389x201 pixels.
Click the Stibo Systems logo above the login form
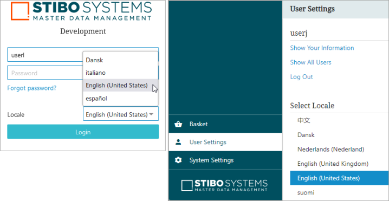(81, 11)
